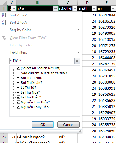This screenshot has height=143, width=116.
Task: Open the Giới tính column filter arrow
Action: [x=75, y=9]
